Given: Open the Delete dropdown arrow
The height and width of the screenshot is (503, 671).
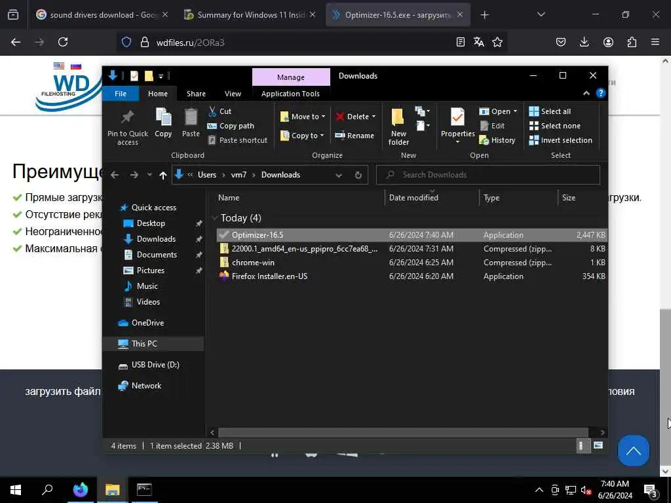Looking at the screenshot, I should tap(374, 117).
